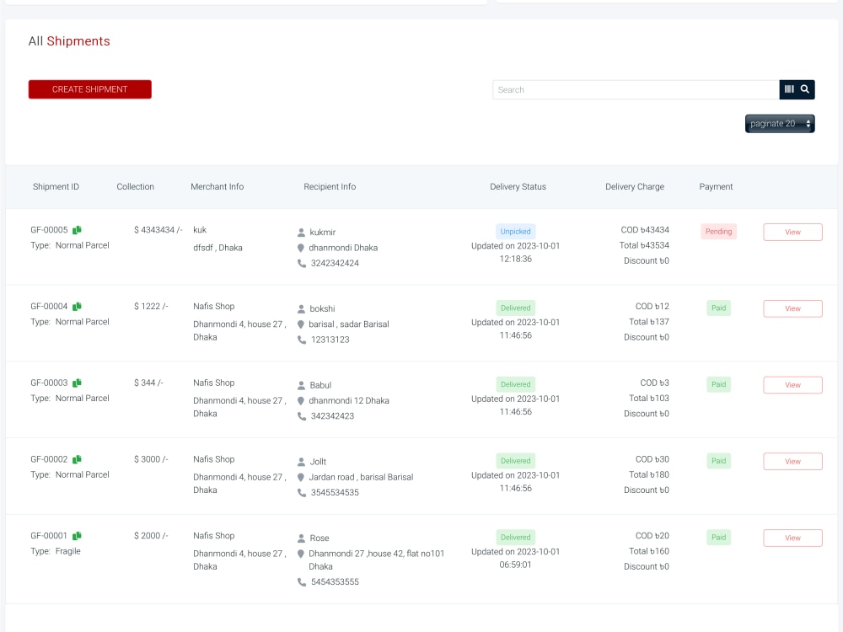The height and width of the screenshot is (632, 843).
Task: Copy shipment ID GF-00002 icon
Action: 77,459
